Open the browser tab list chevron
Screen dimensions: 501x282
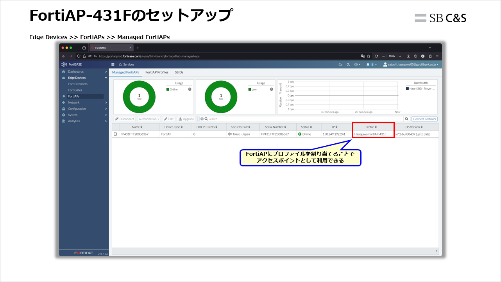tap(430, 48)
